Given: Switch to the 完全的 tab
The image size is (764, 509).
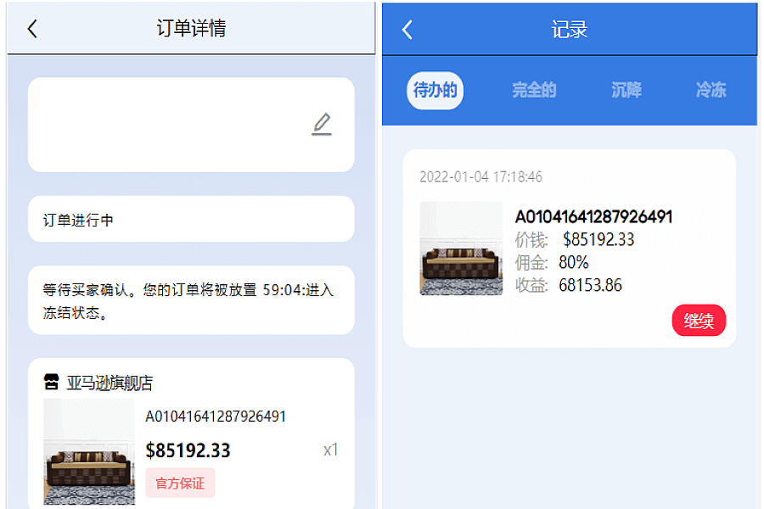Looking at the screenshot, I should click(534, 90).
